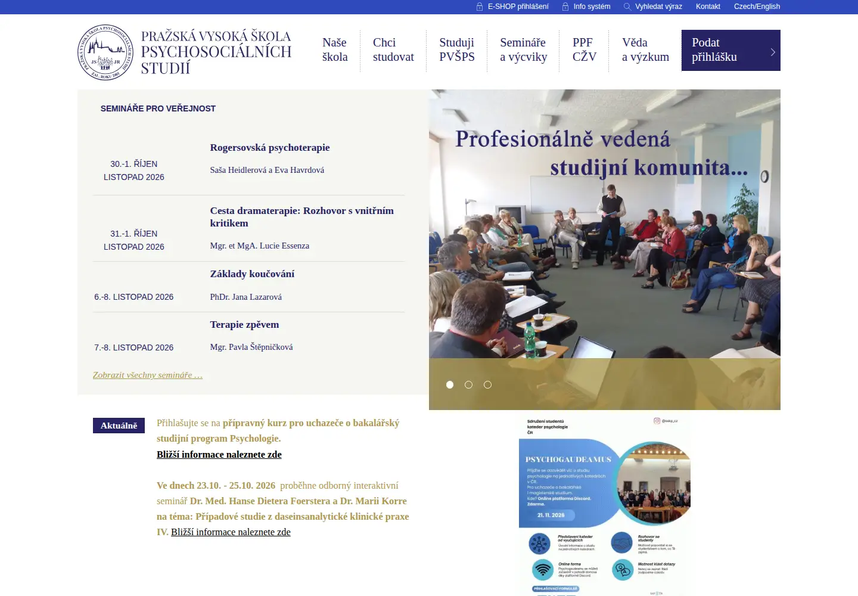Open Terapie zpěvem seminar
The image size is (858, 596).
(244, 325)
